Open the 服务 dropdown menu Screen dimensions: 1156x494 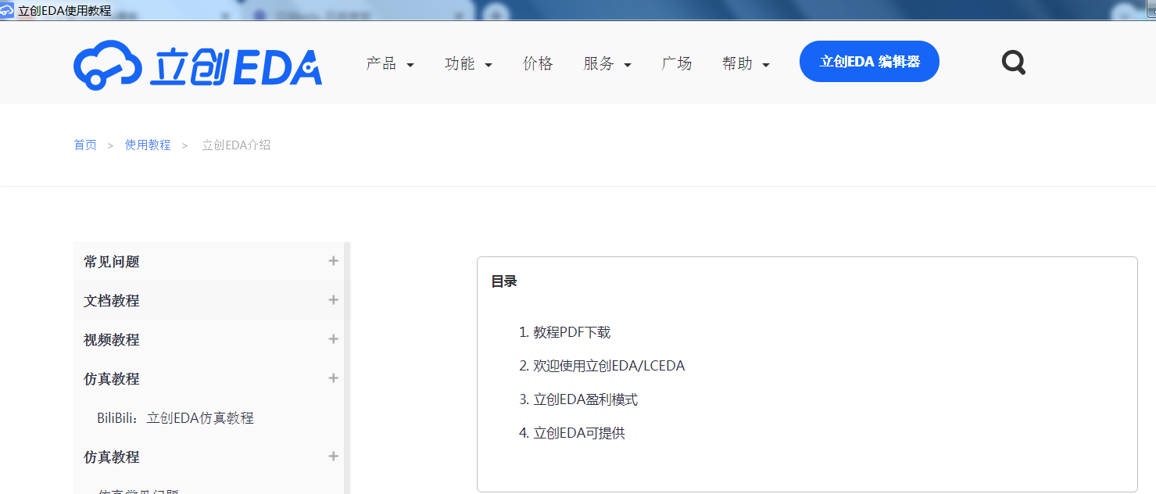[x=607, y=63]
